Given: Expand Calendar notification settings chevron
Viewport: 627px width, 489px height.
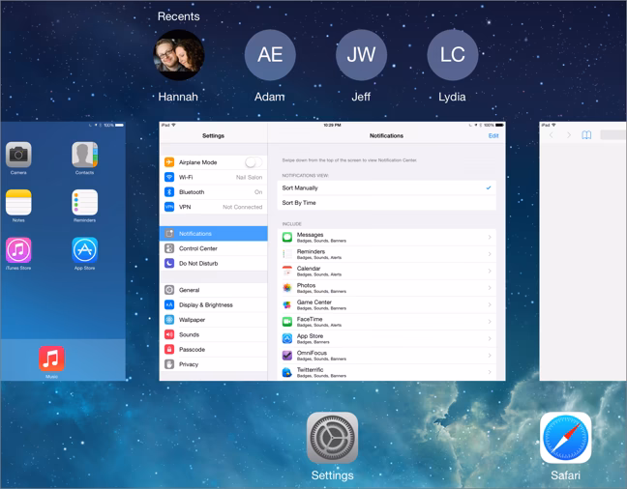Looking at the screenshot, I should 490,271.
